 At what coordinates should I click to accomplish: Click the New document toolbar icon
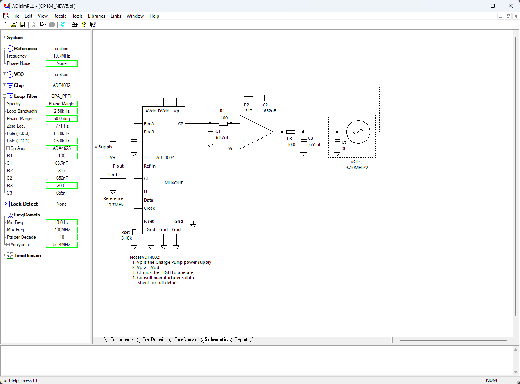5,25
